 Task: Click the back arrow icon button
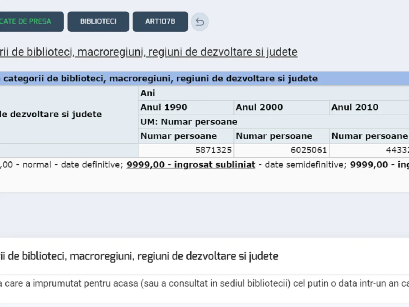coord(200,22)
